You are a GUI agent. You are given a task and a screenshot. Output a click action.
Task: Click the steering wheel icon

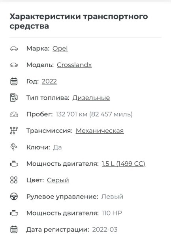click(14, 197)
